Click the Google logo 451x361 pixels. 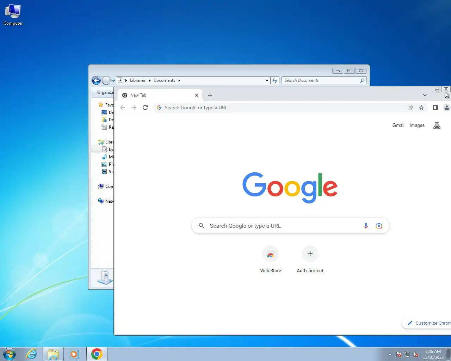click(x=290, y=188)
